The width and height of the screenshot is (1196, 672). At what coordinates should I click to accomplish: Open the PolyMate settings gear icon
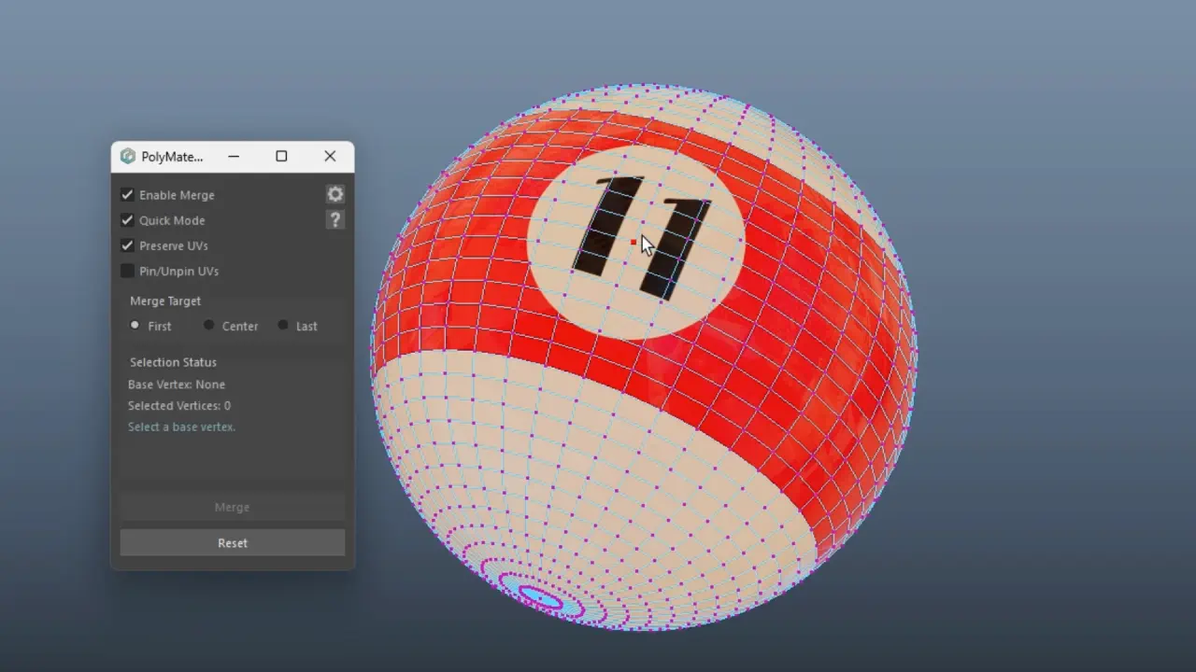[x=335, y=194]
